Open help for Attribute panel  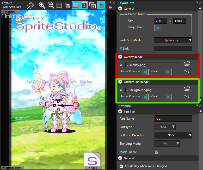point(197,106)
